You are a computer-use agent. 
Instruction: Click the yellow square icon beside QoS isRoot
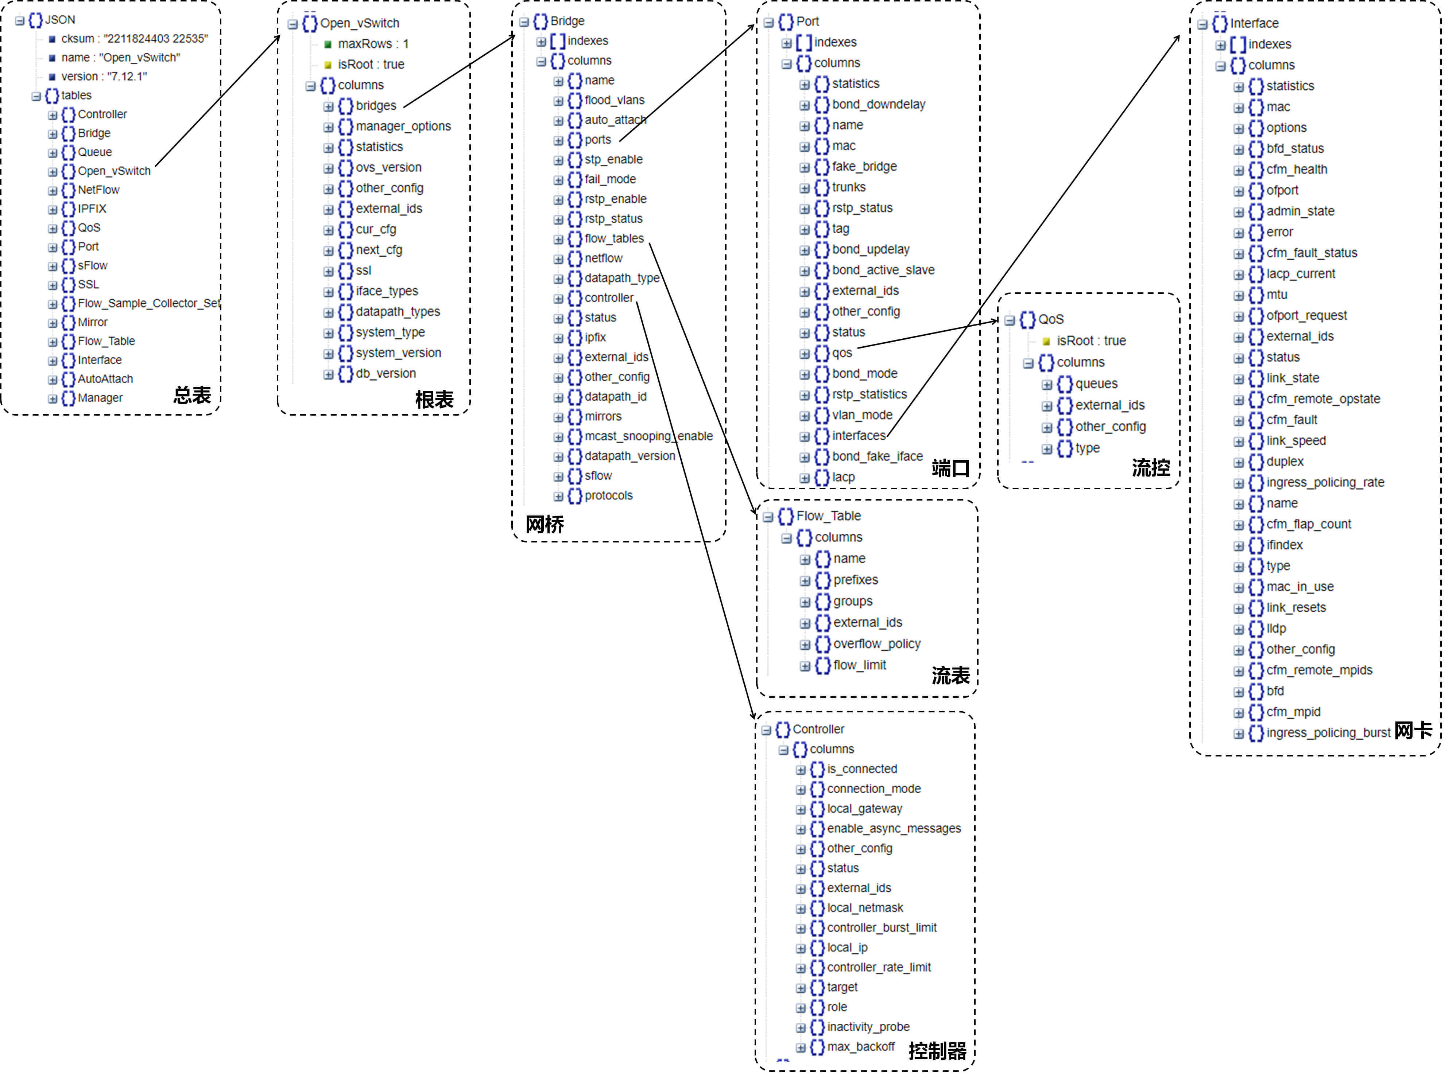(x=1046, y=341)
